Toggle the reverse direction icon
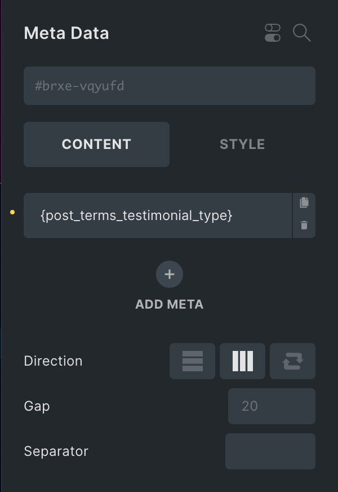Image resolution: width=338 pixels, height=492 pixels. click(292, 361)
